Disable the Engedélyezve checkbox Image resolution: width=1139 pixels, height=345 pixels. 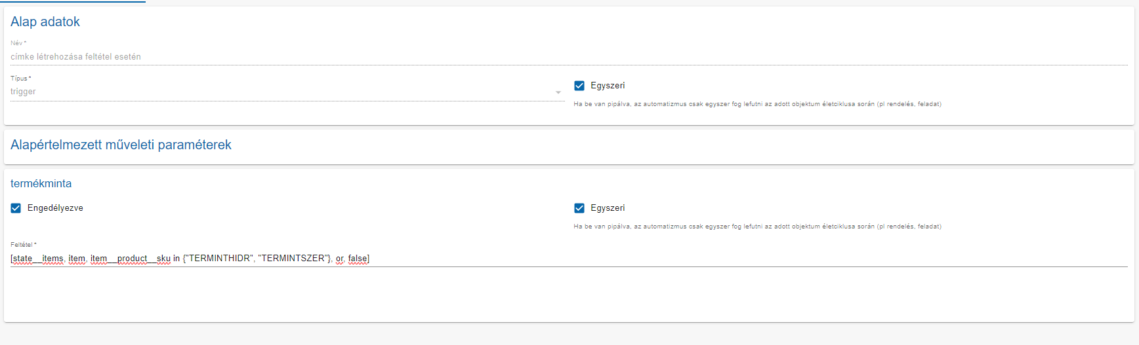(x=16, y=208)
